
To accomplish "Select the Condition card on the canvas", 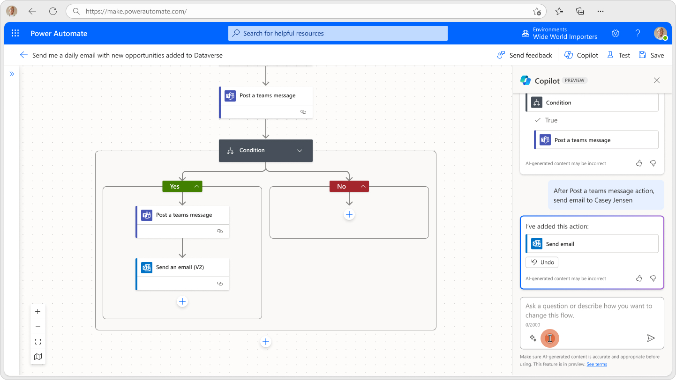I will pyautogui.click(x=266, y=151).
